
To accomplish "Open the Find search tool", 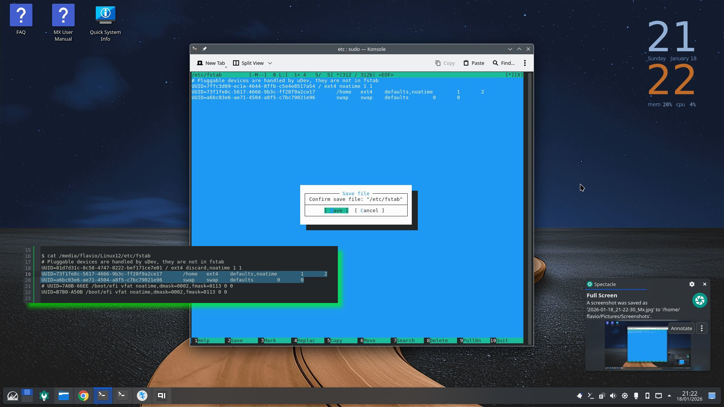I will [503, 63].
